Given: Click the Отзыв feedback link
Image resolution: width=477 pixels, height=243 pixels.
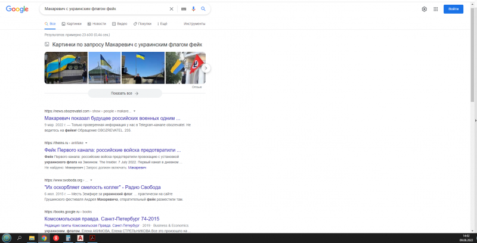Looking at the screenshot, I should [197, 87].
